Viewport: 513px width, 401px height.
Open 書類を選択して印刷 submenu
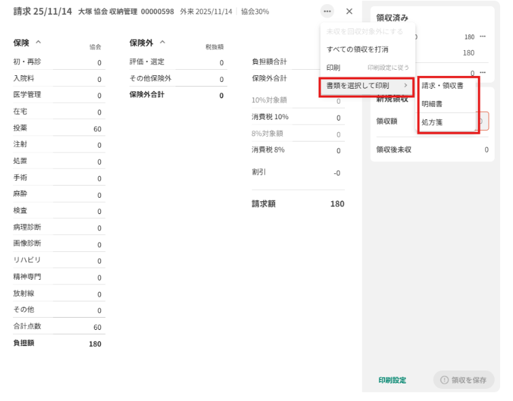click(367, 86)
